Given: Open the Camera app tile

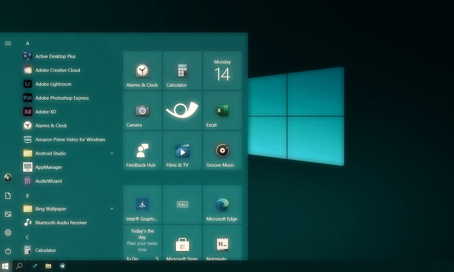Looking at the screenshot, I should pos(142,111).
